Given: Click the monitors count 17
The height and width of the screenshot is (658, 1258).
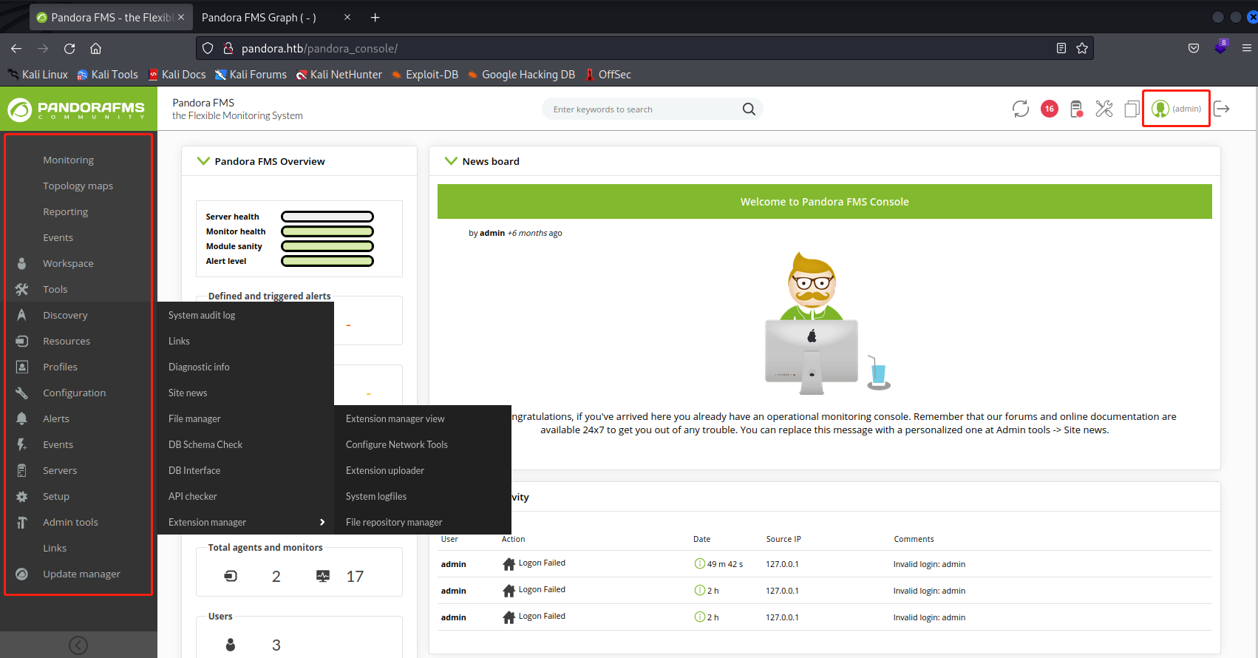Looking at the screenshot, I should click(355, 576).
